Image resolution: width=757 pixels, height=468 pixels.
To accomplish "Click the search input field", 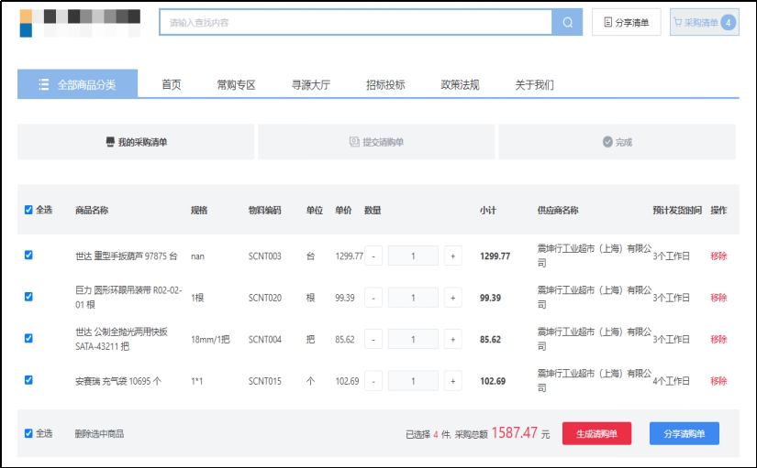I will point(355,23).
